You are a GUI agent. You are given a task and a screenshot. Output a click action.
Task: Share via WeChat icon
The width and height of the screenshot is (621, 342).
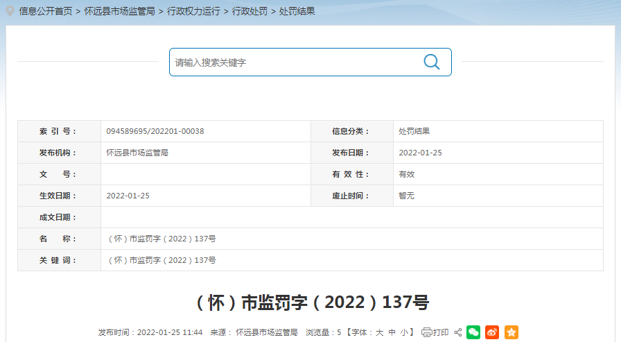point(473,332)
